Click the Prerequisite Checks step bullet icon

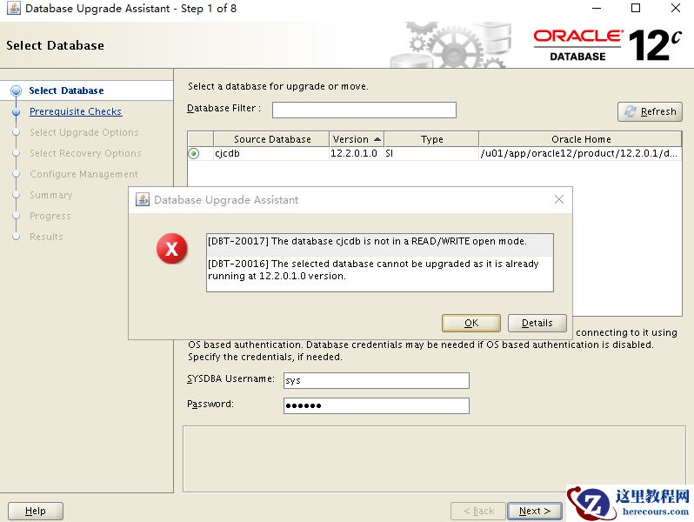tap(16, 111)
